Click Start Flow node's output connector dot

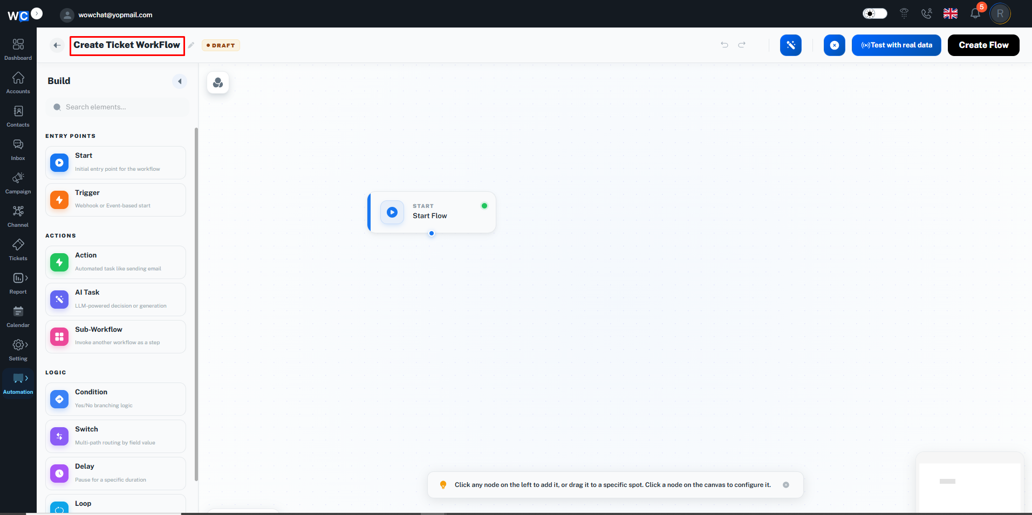[431, 233]
